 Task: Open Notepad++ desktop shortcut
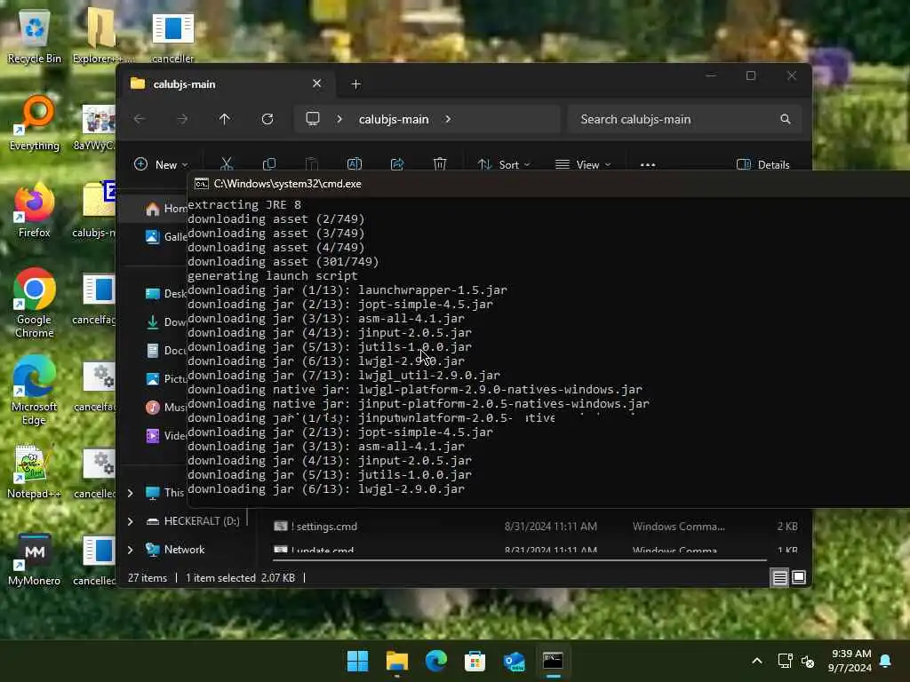(x=35, y=472)
